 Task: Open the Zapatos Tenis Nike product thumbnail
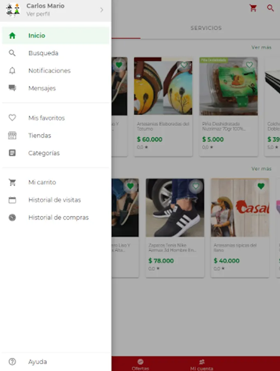tap(175, 207)
